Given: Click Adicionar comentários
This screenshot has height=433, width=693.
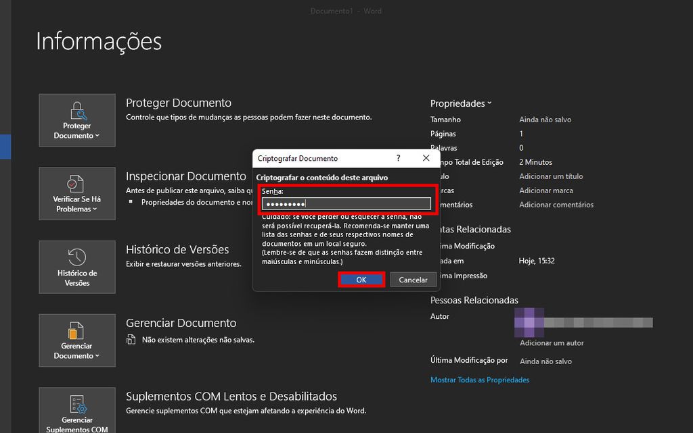Looking at the screenshot, I should tap(556, 205).
